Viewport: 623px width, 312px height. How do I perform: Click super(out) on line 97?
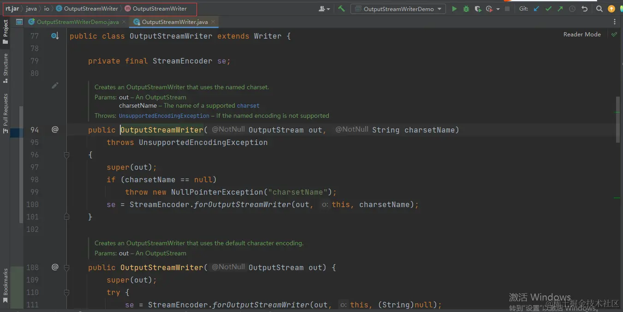131,168
